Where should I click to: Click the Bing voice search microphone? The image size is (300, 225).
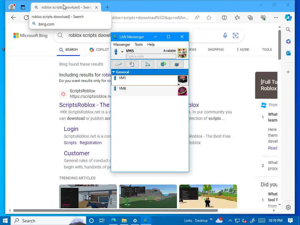(225, 35)
